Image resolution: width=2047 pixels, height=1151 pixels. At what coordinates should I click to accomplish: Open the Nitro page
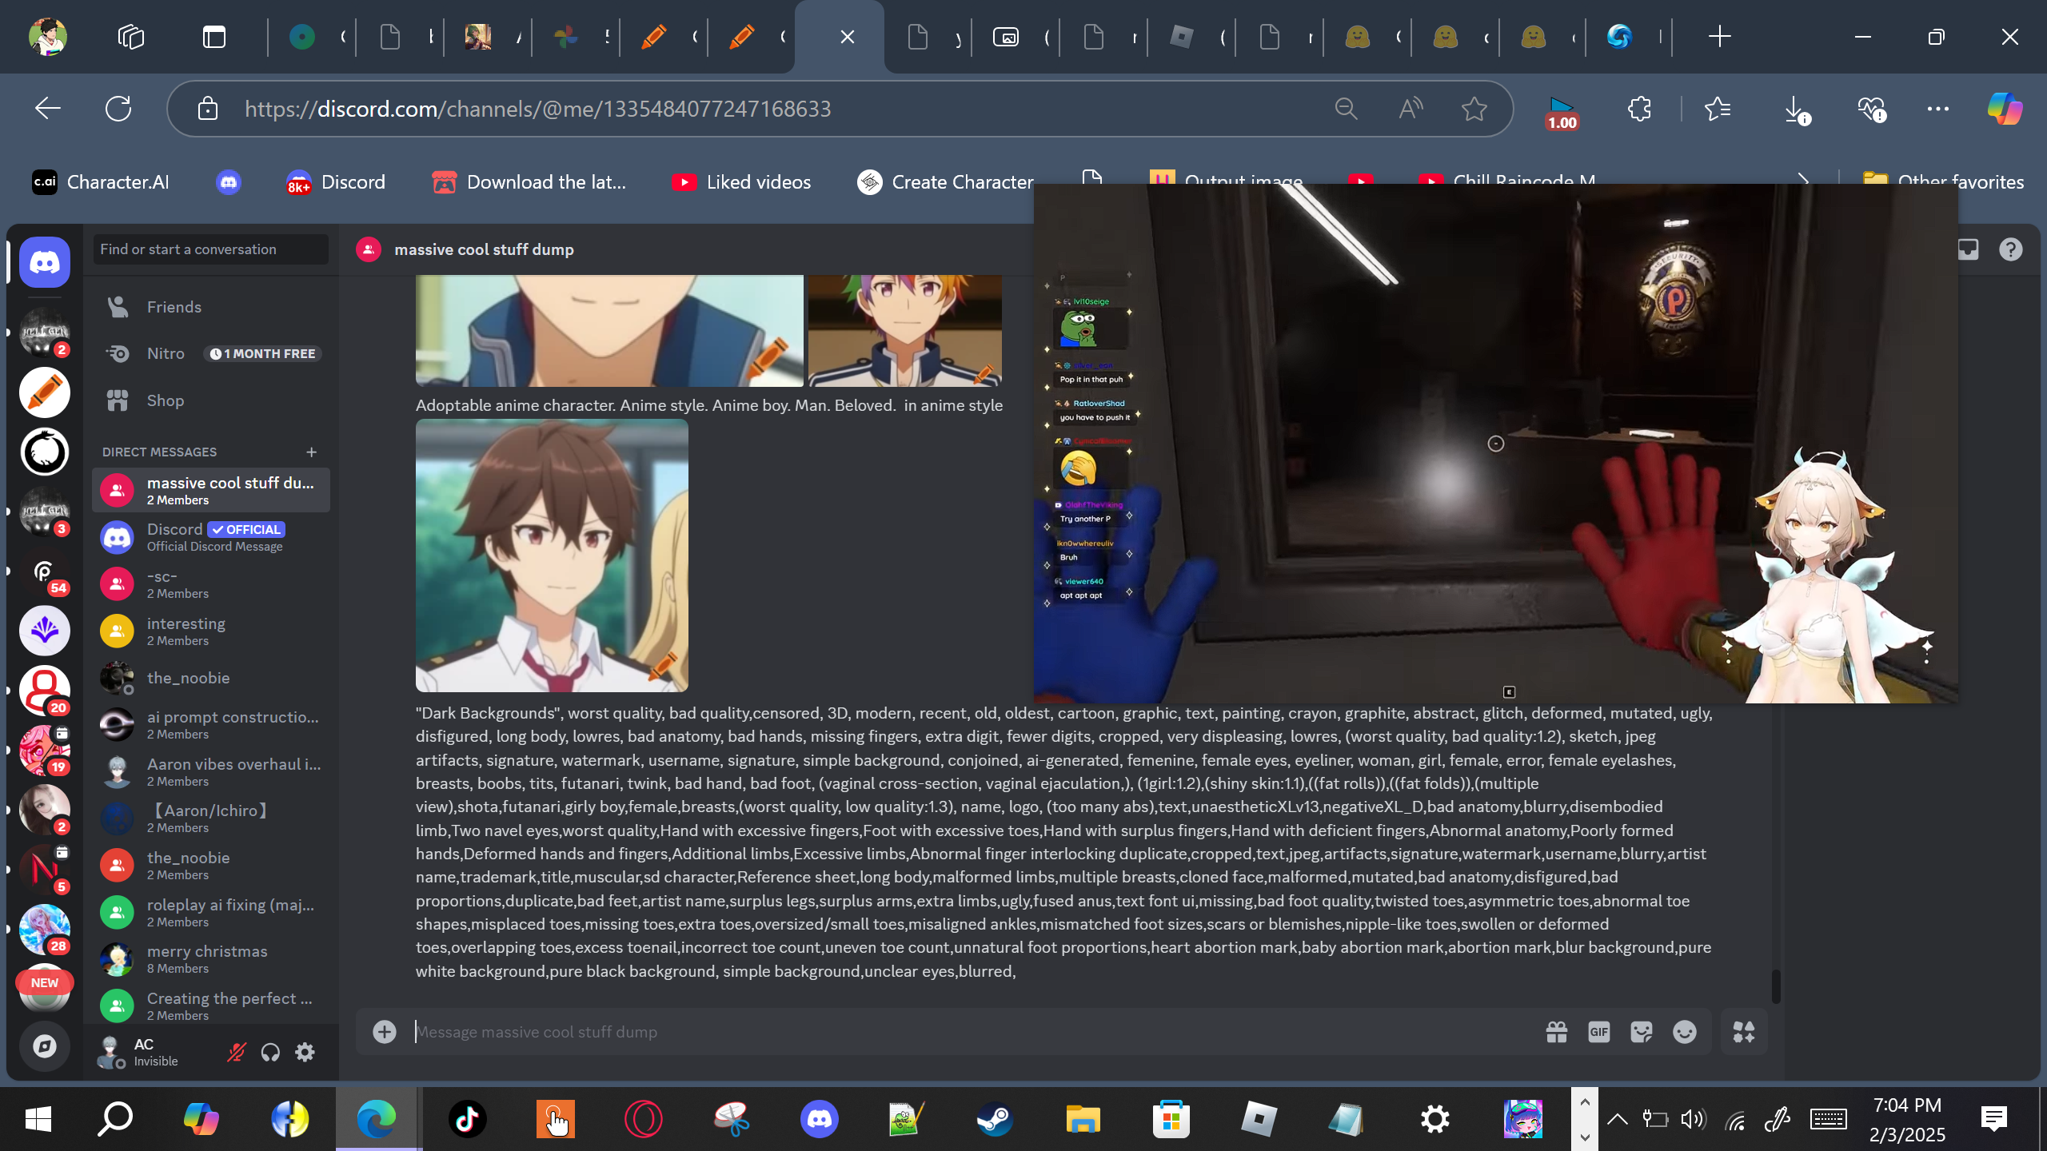[x=211, y=353]
